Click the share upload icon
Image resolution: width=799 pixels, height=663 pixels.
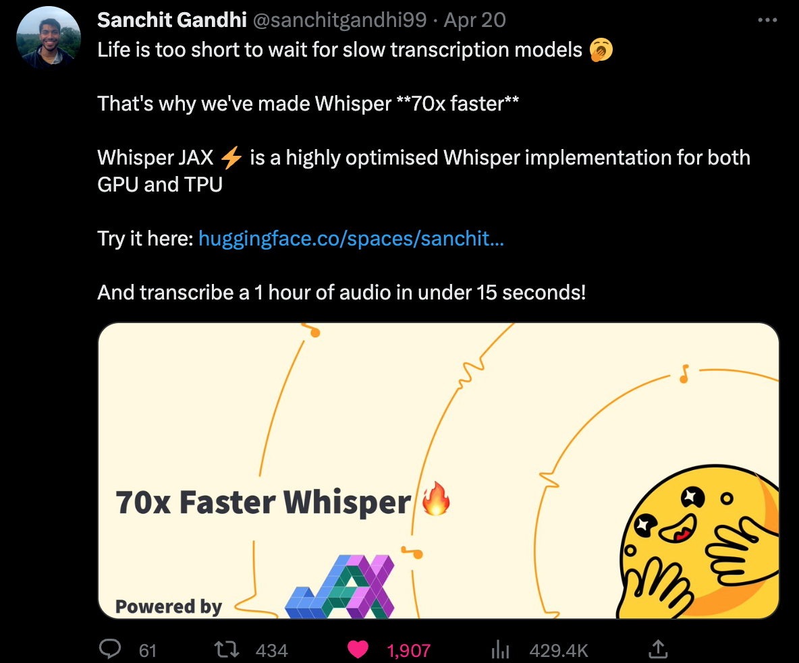[658, 650]
